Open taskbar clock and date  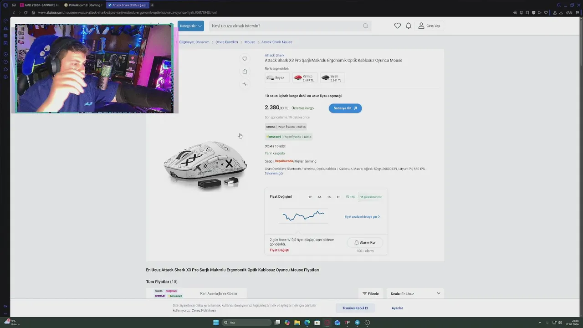click(572, 323)
